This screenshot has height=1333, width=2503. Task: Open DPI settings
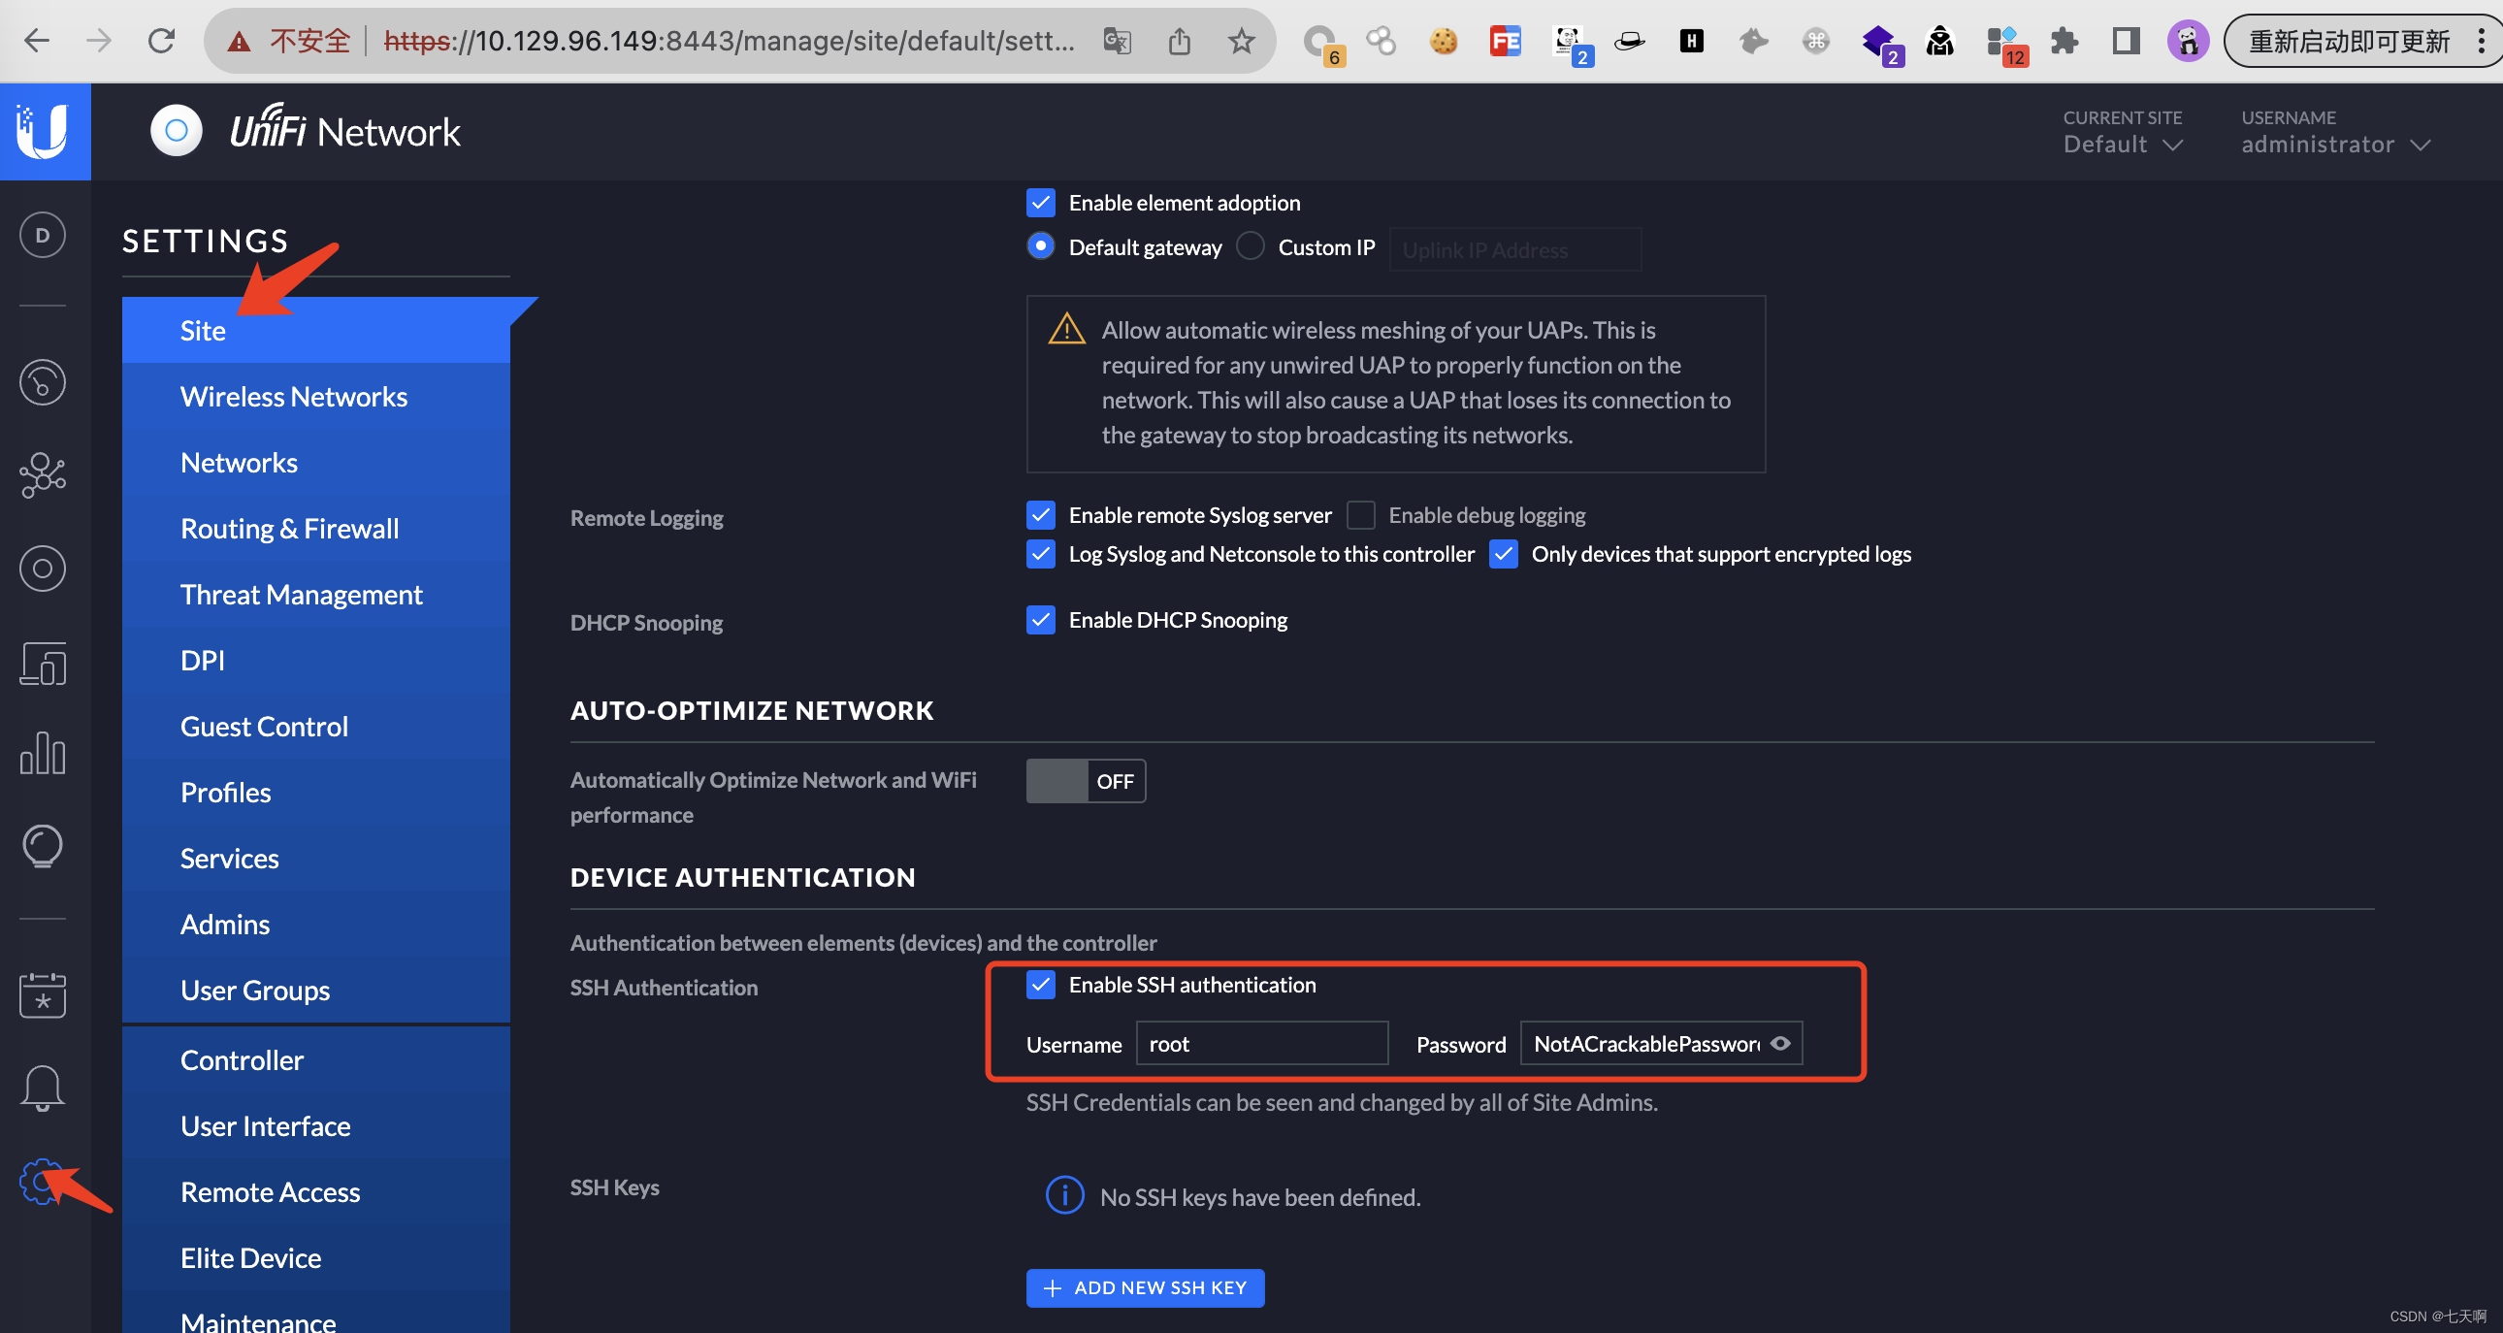click(316, 661)
